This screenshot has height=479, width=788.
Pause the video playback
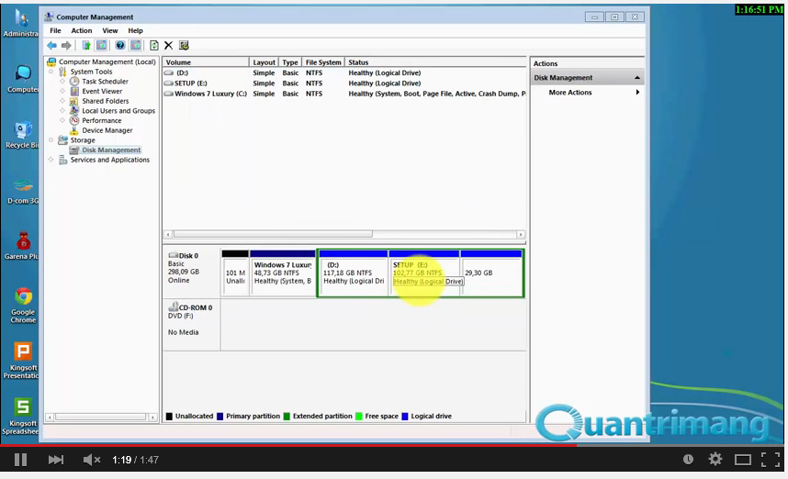click(x=20, y=459)
